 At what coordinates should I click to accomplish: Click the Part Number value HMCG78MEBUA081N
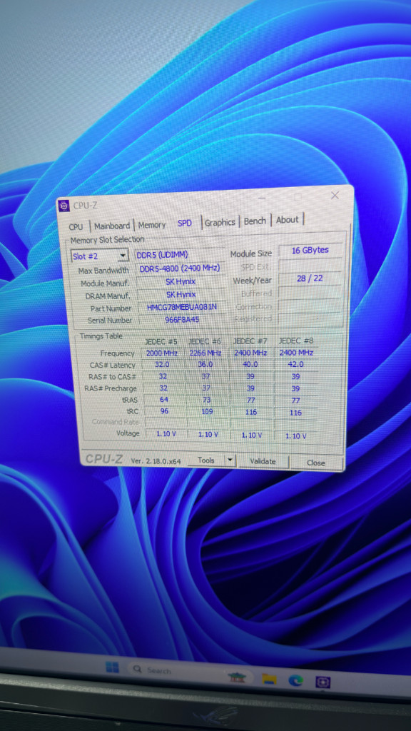point(182,307)
